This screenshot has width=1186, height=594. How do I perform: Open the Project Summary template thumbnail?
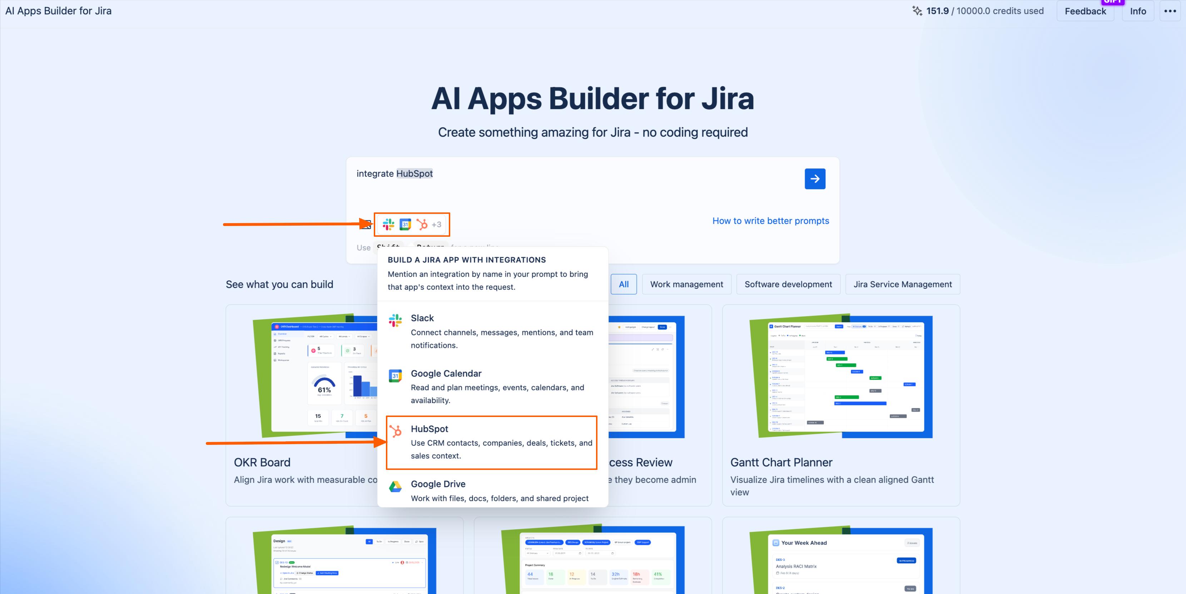(x=592, y=559)
